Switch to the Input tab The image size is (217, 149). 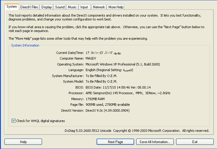coord(84,7)
